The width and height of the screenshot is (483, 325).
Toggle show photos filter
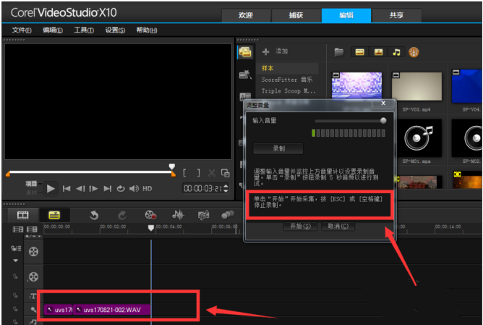(x=378, y=52)
